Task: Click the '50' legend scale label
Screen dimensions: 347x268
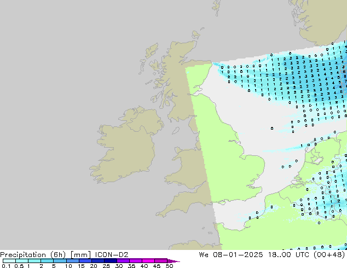Action: pos(170,266)
